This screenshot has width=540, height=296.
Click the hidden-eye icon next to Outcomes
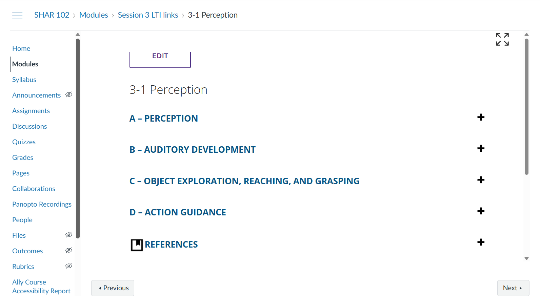(69, 251)
